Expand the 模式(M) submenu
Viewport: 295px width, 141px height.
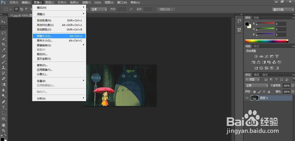(59, 8)
